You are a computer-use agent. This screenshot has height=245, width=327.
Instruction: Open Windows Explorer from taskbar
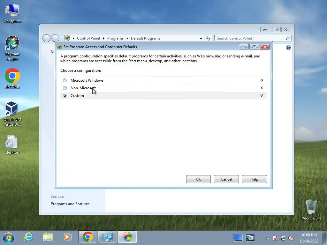[48, 237]
